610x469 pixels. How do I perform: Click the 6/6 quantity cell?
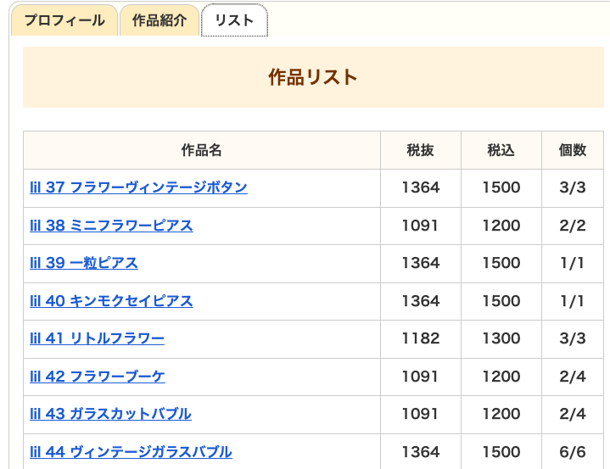tap(573, 452)
